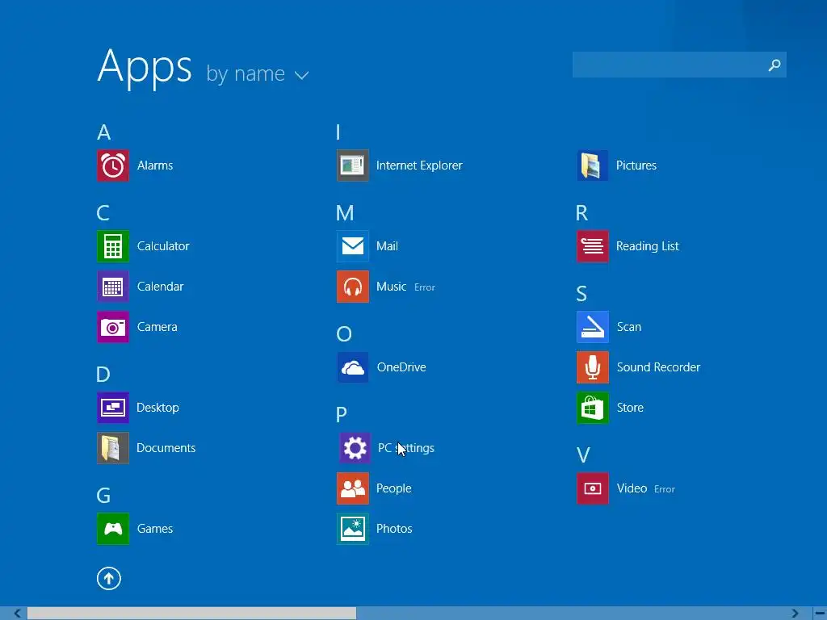Select the letter O group header
Screen dimensions: 827x620
coord(344,333)
